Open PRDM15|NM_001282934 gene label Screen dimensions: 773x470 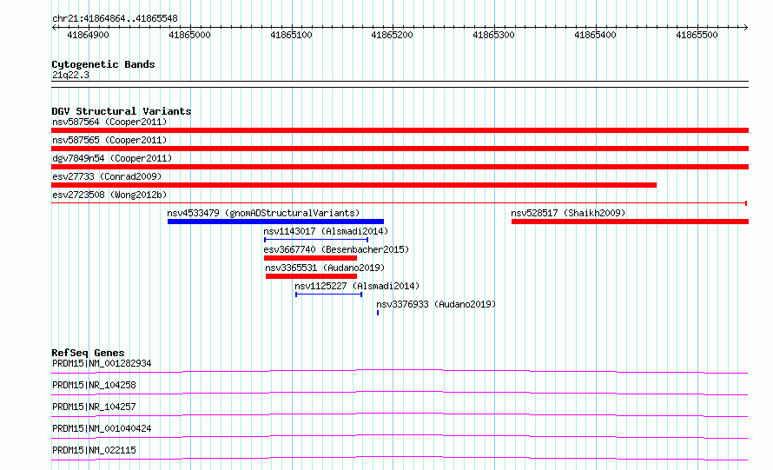pos(102,363)
